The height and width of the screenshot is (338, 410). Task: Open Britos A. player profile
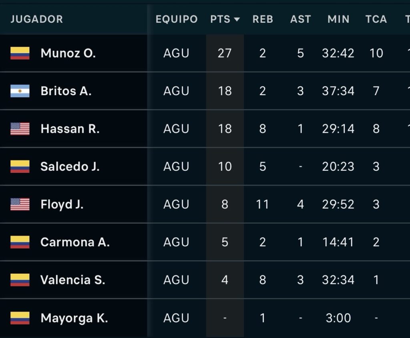[x=66, y=91]
